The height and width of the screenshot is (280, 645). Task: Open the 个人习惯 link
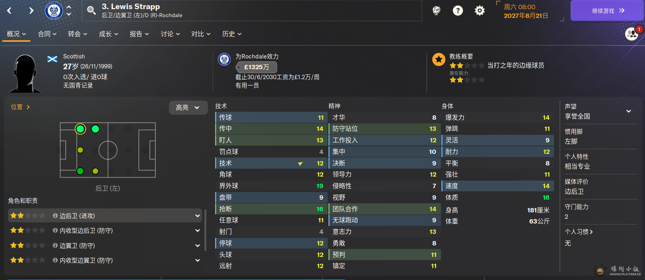click(579, 232)
